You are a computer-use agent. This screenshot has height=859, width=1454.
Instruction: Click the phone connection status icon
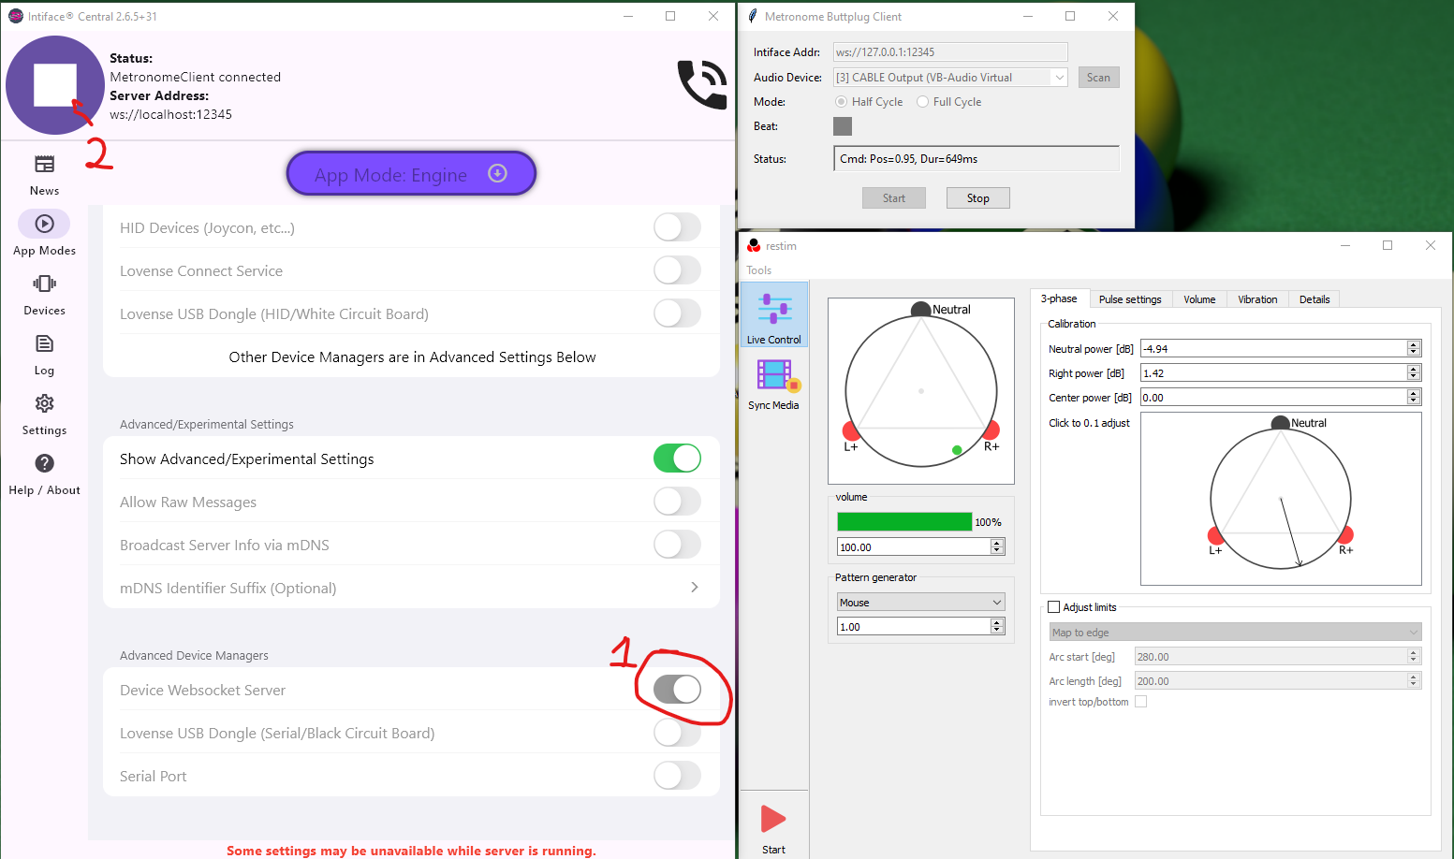[x=702, y=84]
